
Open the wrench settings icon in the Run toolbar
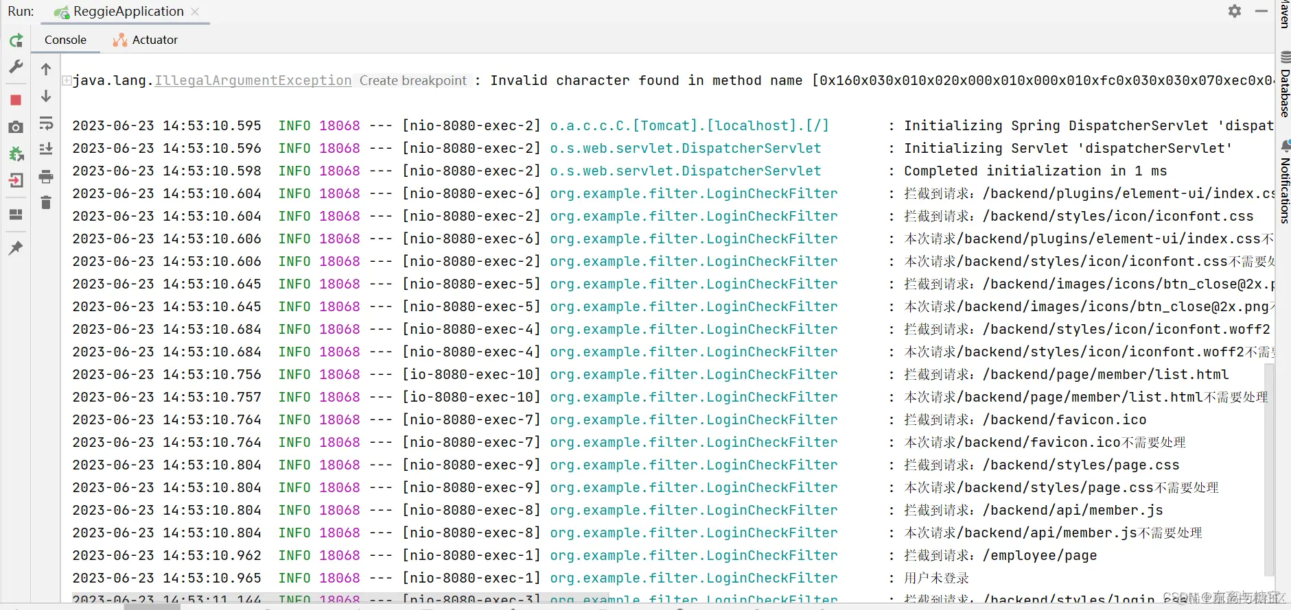click(16, 67)
